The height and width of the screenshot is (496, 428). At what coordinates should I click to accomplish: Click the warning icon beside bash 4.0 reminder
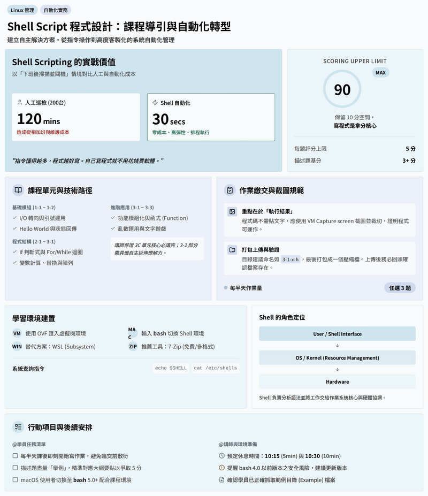coord(222,468)
